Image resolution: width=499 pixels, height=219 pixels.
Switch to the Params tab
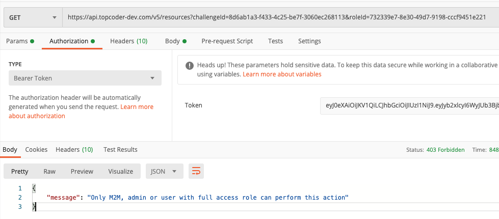pyautogui.click(x=20, y=41)
